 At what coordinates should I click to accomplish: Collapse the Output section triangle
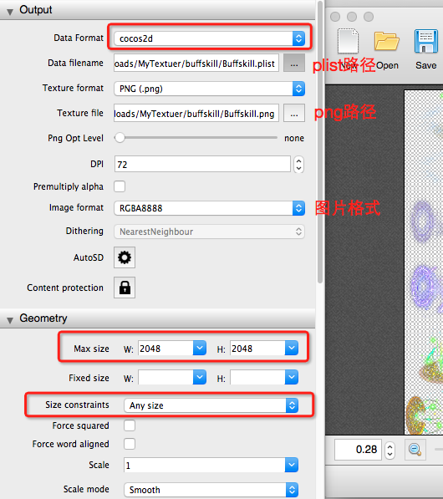click(x=10, y=12)
